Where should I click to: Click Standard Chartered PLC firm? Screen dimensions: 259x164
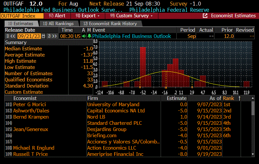tap(114, 123)
